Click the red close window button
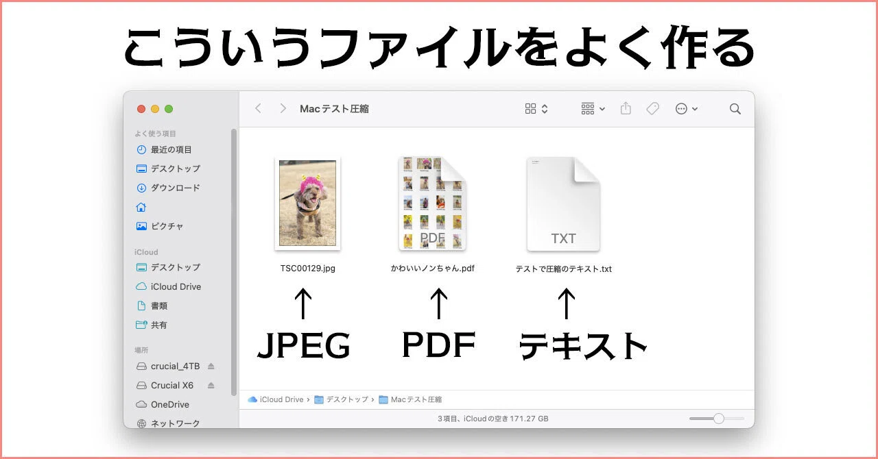Viewport: 878px width, 459px height. (141, 109)
